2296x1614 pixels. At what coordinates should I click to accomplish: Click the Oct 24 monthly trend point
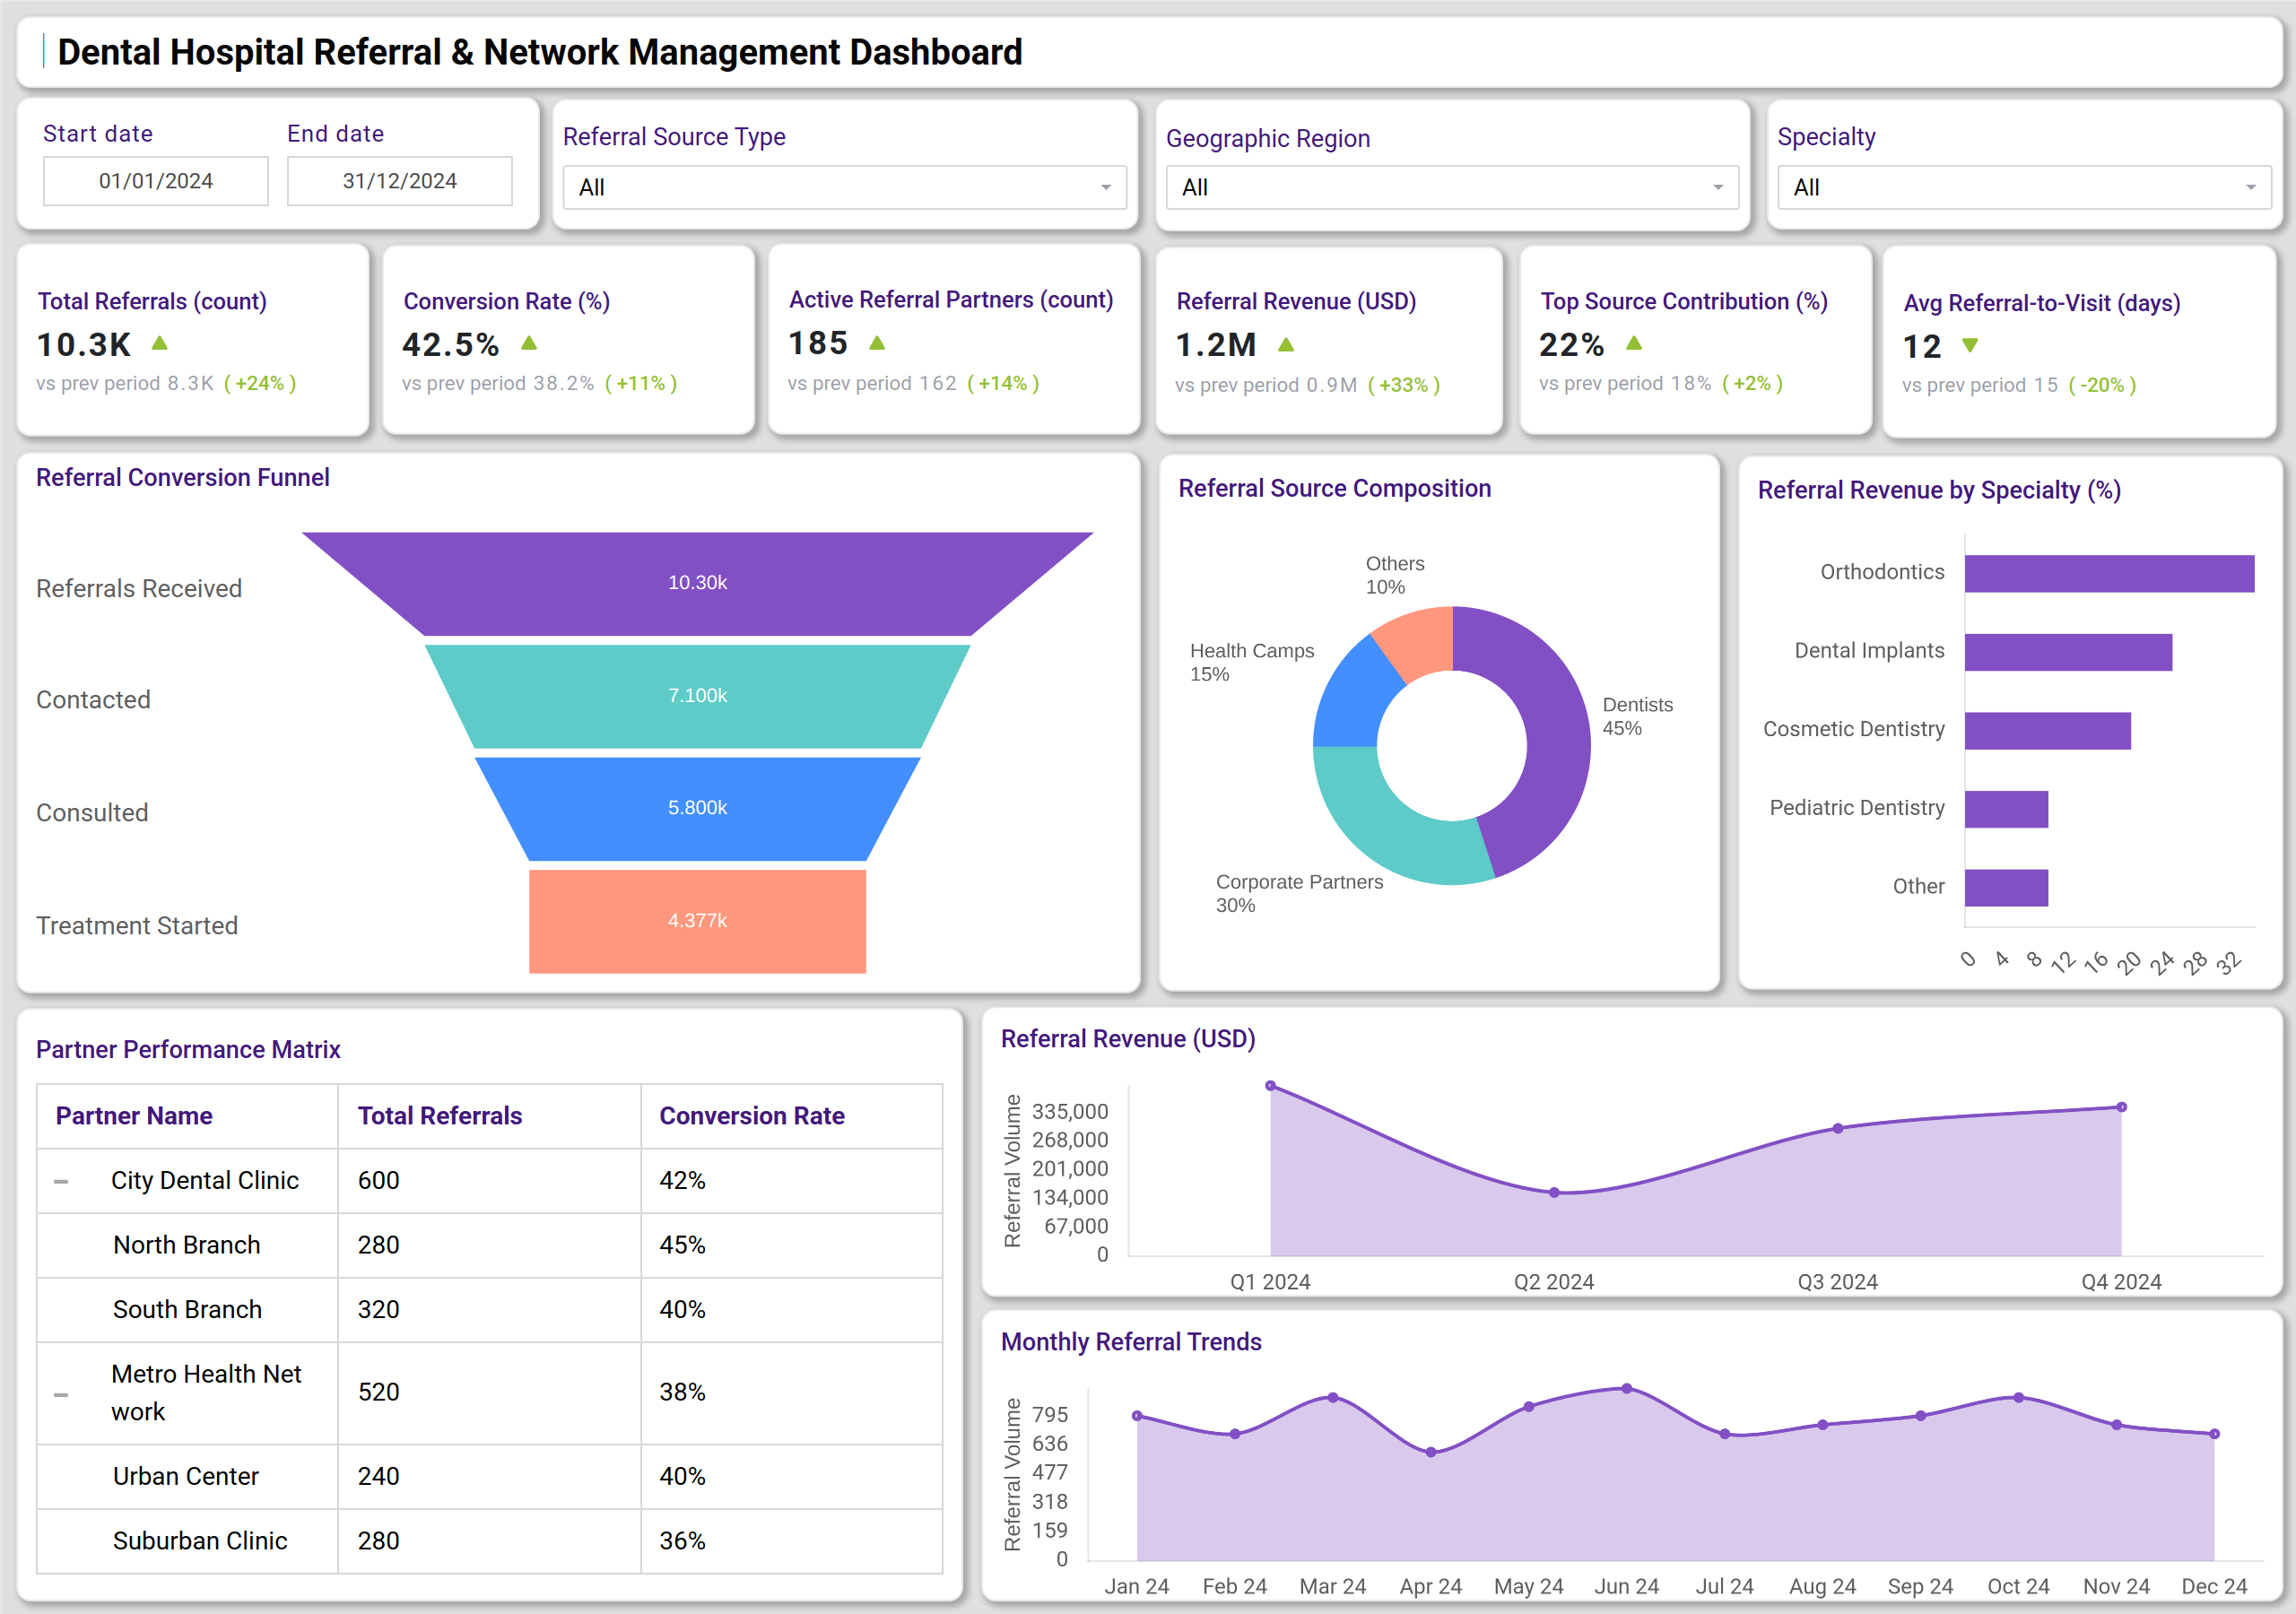(2019, 1398)
